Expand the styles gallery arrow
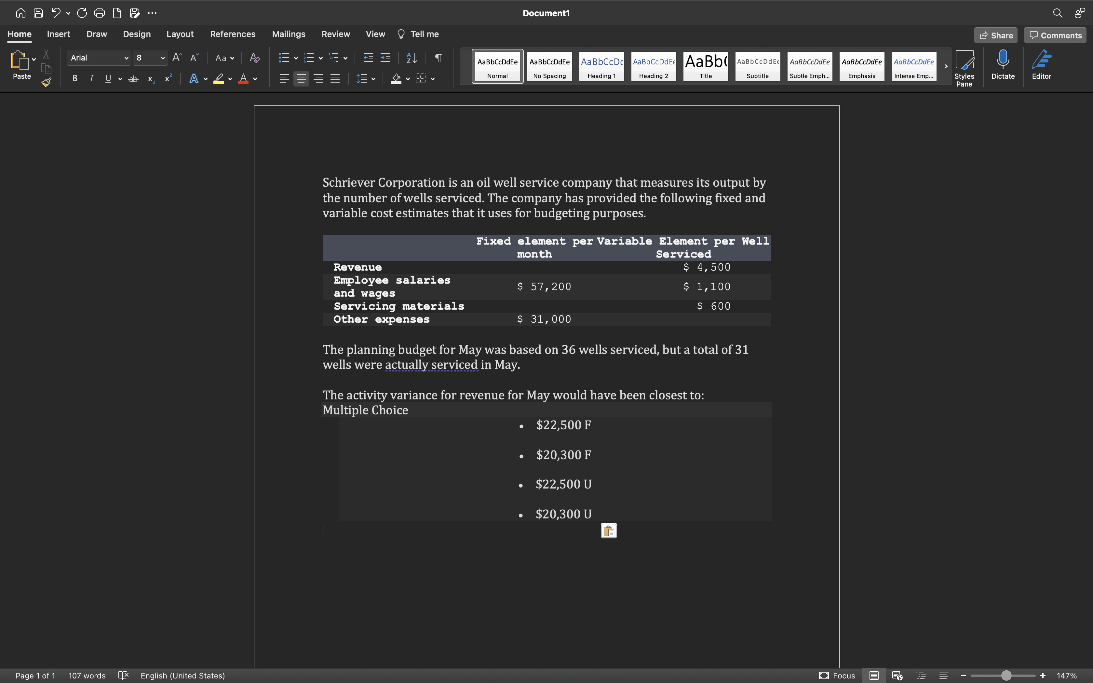This screenshot has height=683, width=1093. (x=946, y=66)
